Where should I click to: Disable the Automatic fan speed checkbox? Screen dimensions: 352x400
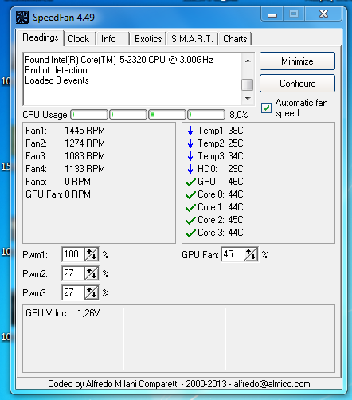[x=266, y=108]
